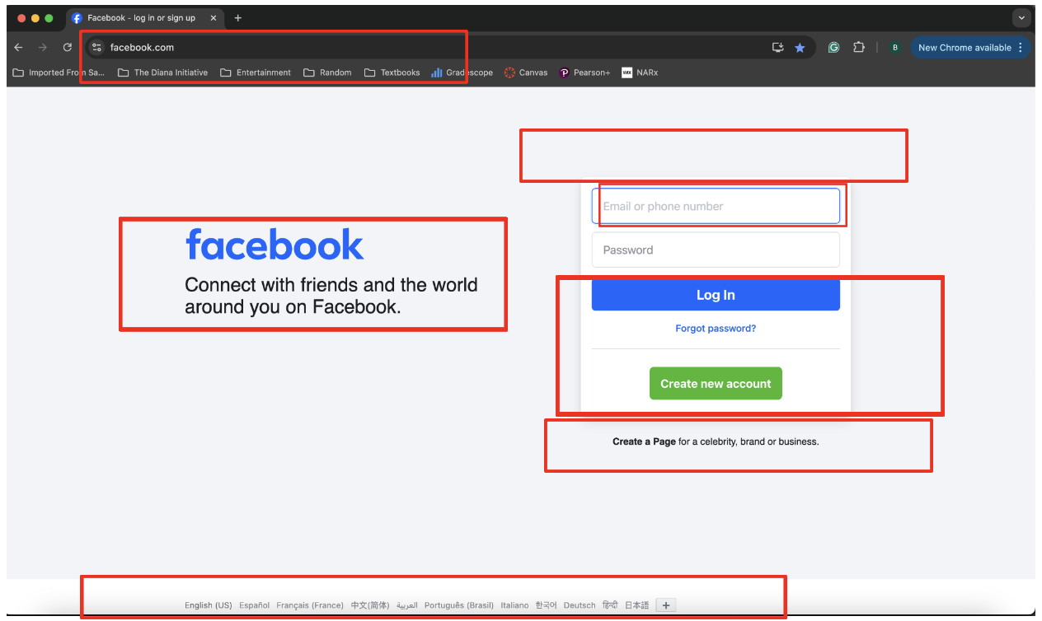
Task: Click the browser back arrow
Action: [x=18, y=48]
